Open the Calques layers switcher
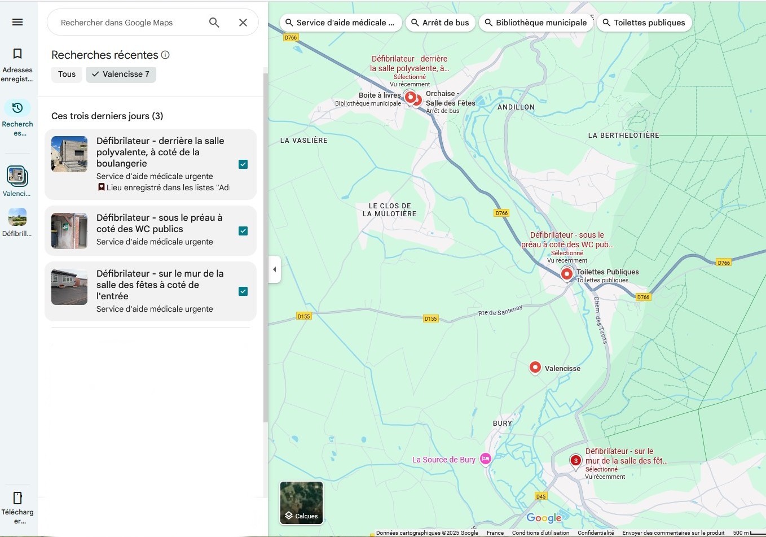Image resolution: width=766 pixels, height=537 pixels. 302,503
